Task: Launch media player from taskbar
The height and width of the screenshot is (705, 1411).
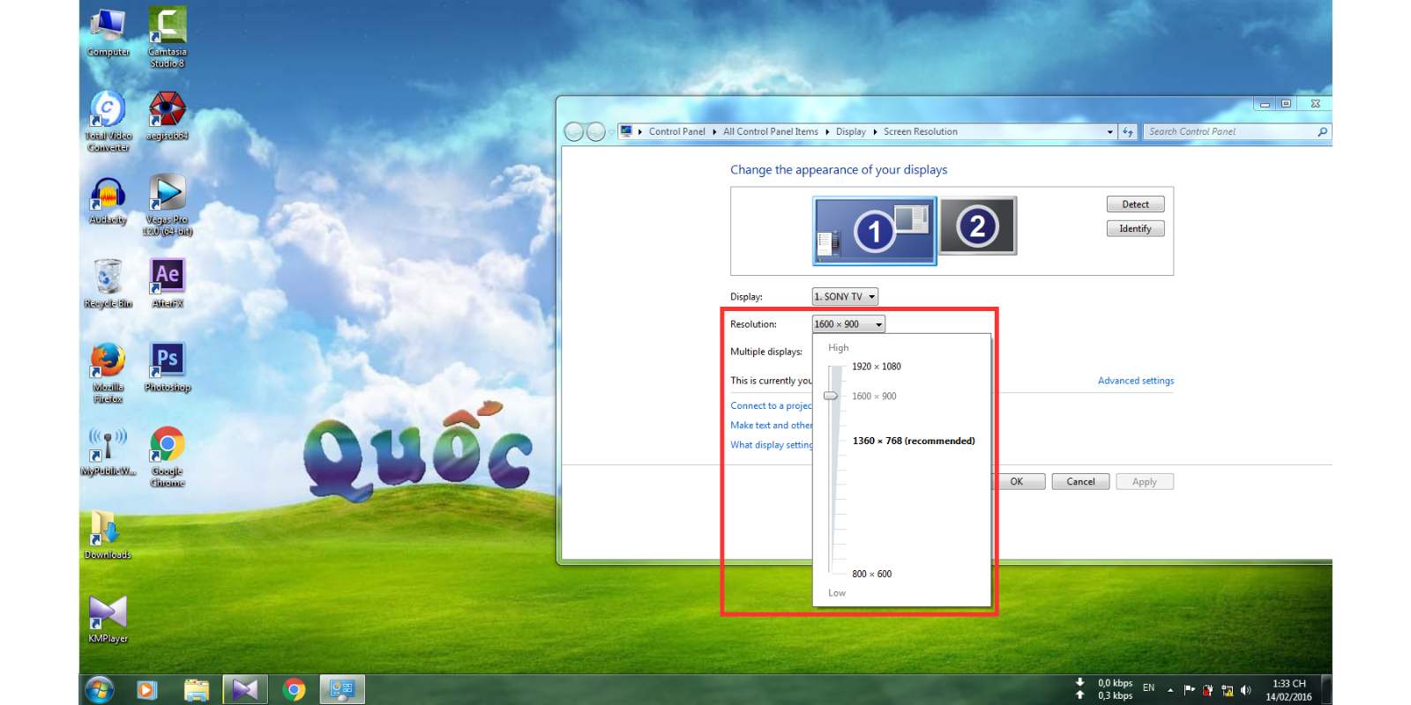Action: click(147, 690)
